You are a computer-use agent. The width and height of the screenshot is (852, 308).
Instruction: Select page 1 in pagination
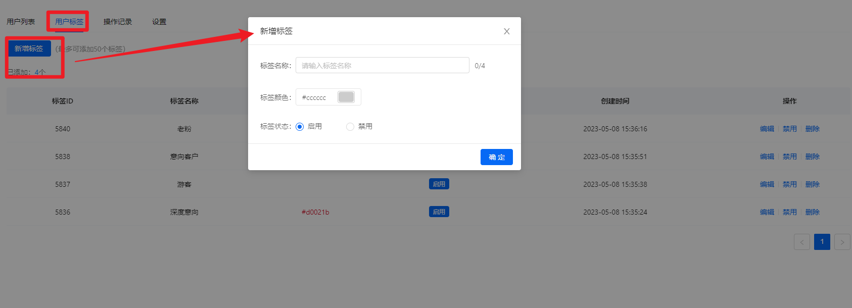(822, 242)
